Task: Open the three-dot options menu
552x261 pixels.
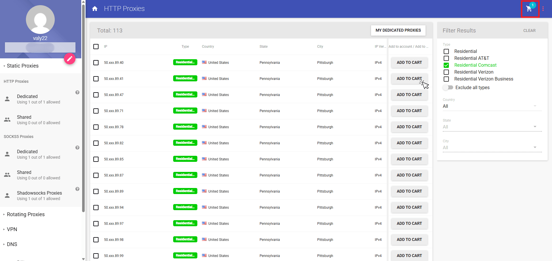Action: pyautogui.click(x=543, y=9)
